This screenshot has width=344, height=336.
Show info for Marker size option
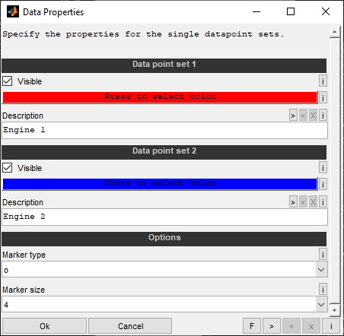(x=323, y=289)
